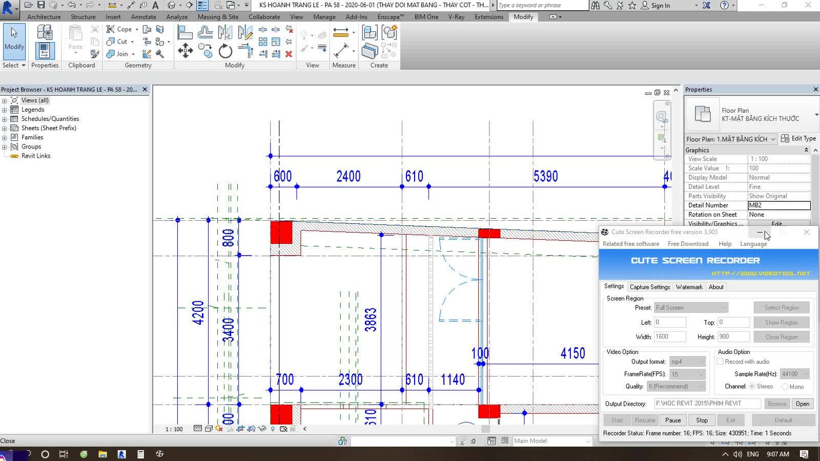The image size is (820, 461).
Task: Expand the Legends tree node
Action: [5, 110]
